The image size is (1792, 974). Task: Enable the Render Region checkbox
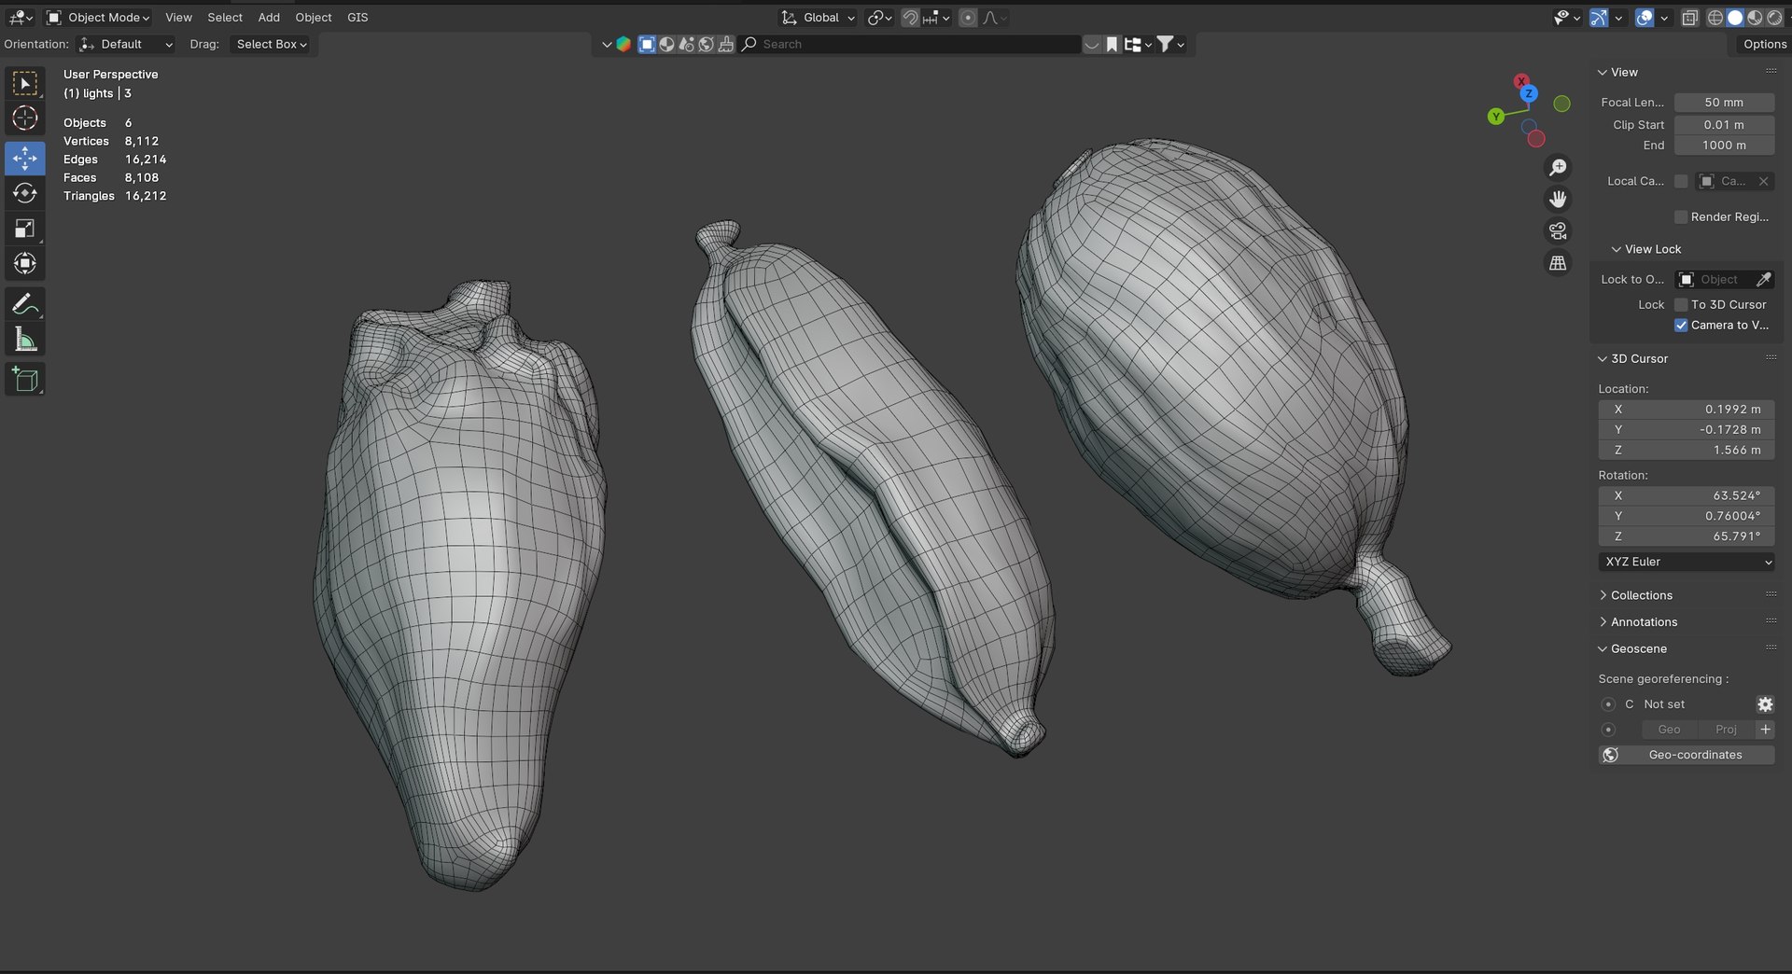point(1681,217)
